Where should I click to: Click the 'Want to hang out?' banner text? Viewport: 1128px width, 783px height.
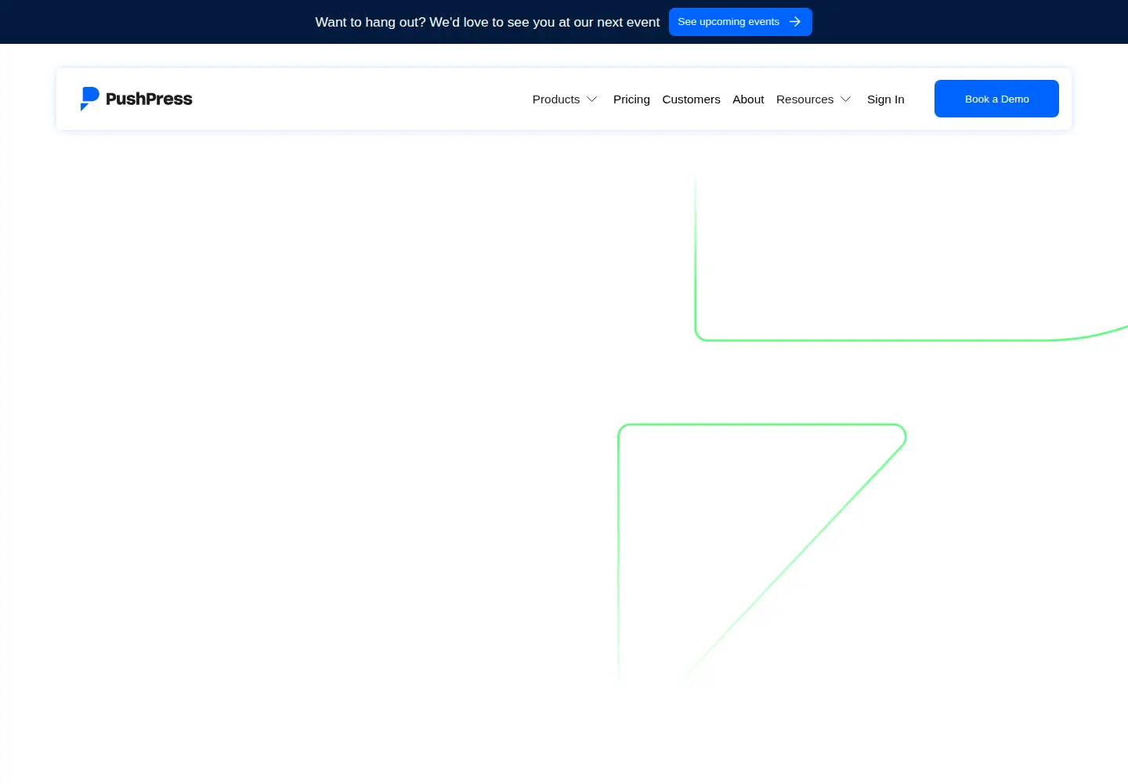click(487, 22)
